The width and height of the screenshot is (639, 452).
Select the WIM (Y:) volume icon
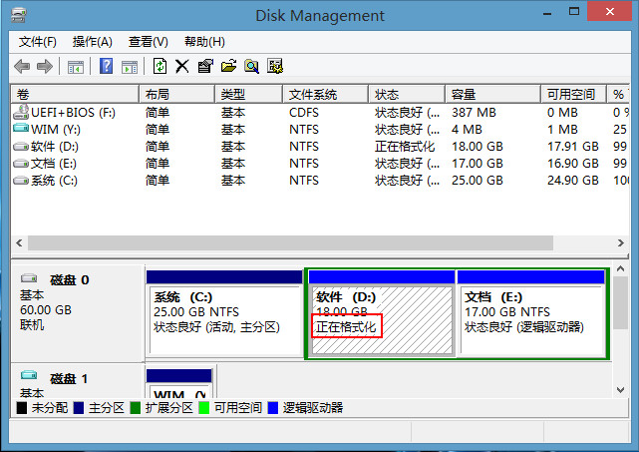(x=21, y=128)
